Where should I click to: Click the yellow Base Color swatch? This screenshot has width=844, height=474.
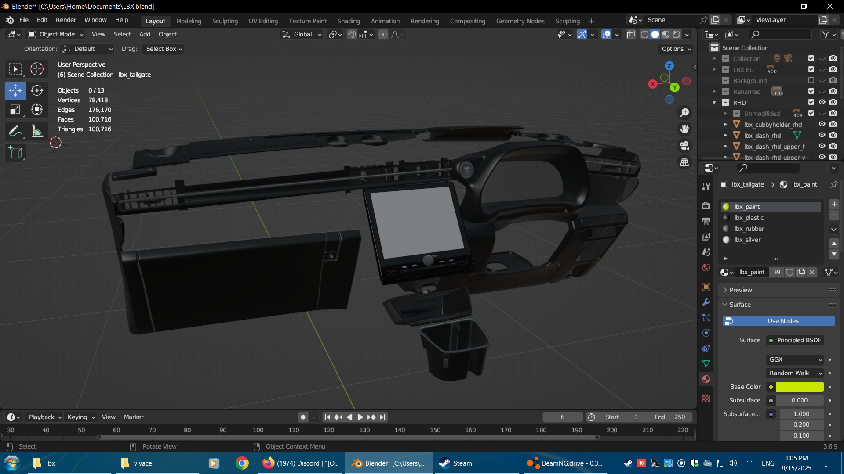click(800, 387)
